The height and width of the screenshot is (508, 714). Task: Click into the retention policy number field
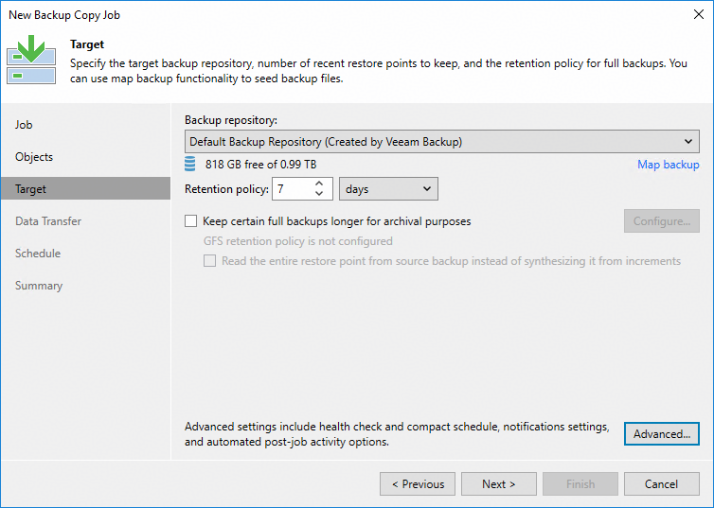click(x=290, y=189)
